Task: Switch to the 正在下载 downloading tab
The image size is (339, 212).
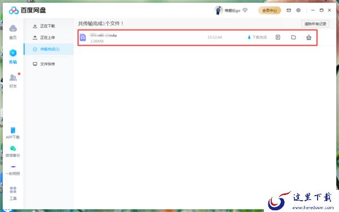Action: (x=49, y=26)
